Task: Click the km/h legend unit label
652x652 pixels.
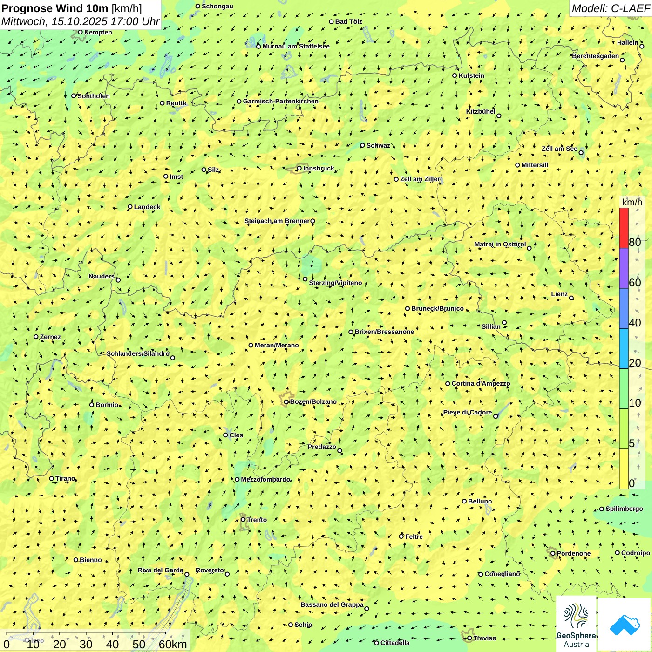Action: 632,202
